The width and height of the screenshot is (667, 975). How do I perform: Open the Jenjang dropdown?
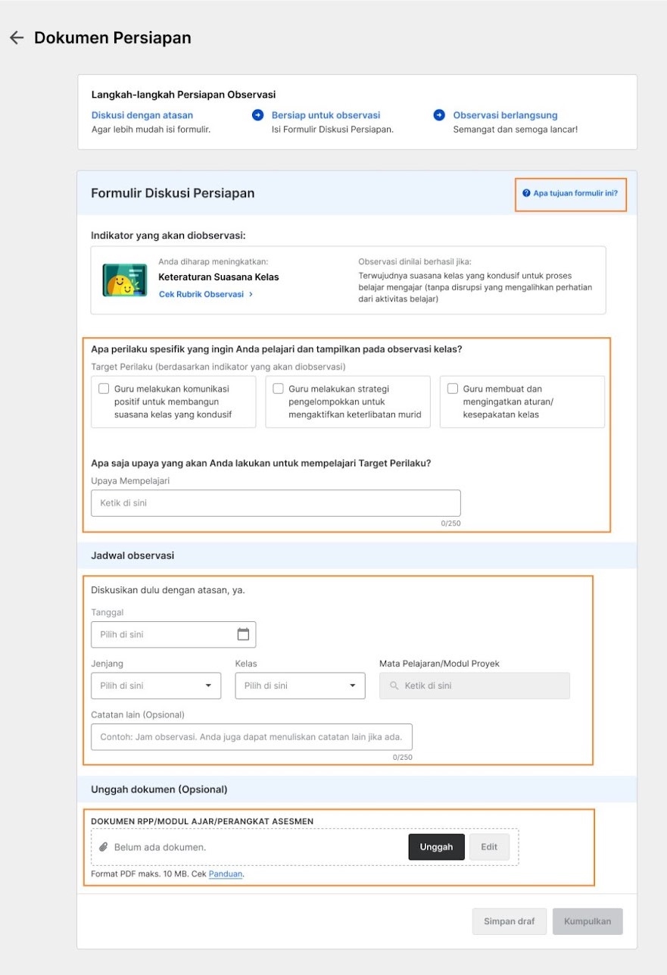pos(156,686)
